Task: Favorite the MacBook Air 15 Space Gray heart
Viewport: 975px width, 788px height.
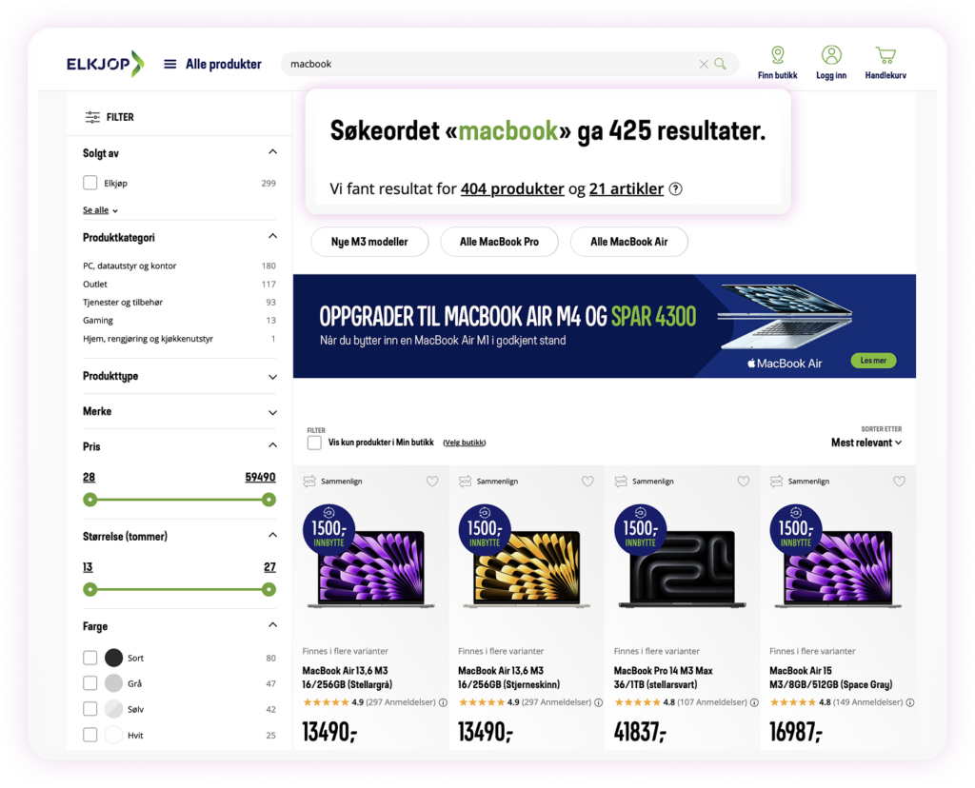Action: [899, 481]
